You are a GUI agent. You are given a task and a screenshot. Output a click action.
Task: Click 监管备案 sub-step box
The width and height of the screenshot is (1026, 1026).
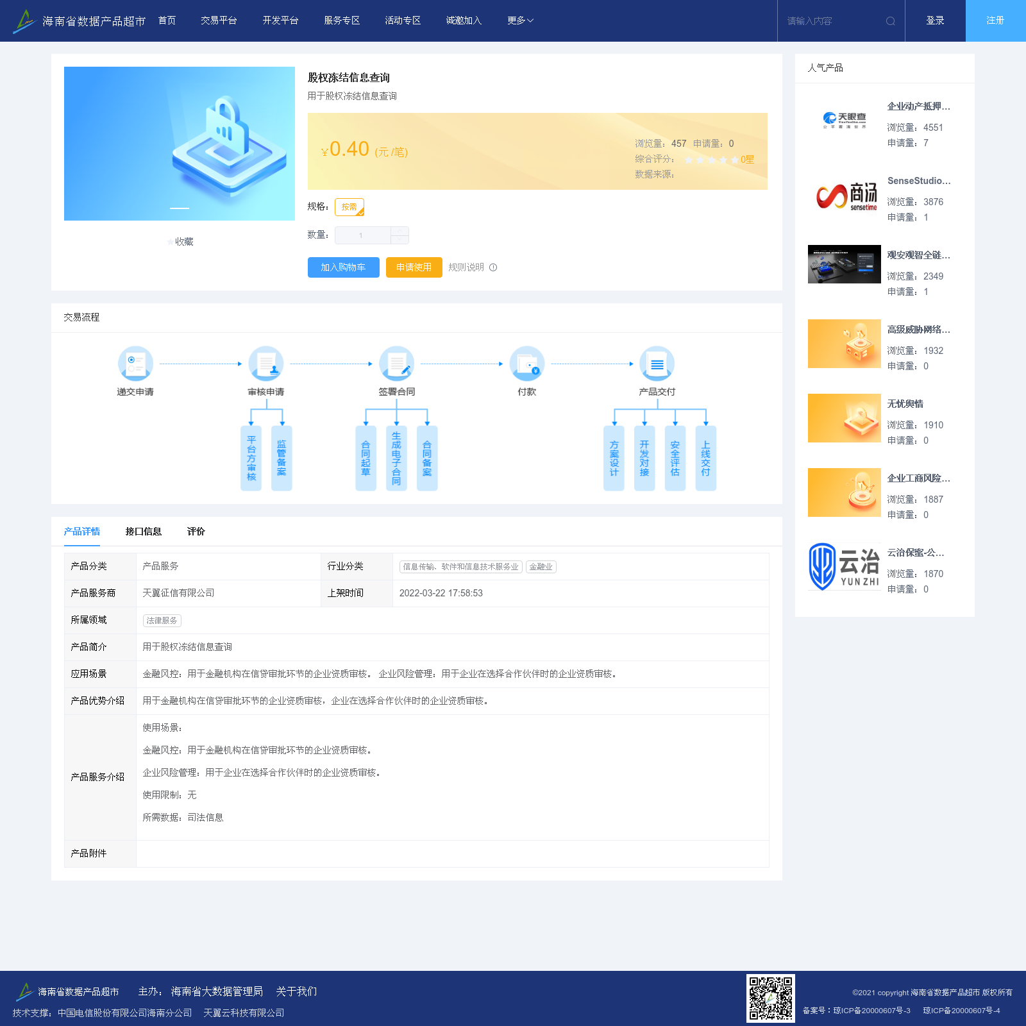point(282,458)
